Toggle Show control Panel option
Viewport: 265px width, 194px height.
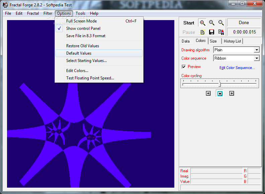99,28
